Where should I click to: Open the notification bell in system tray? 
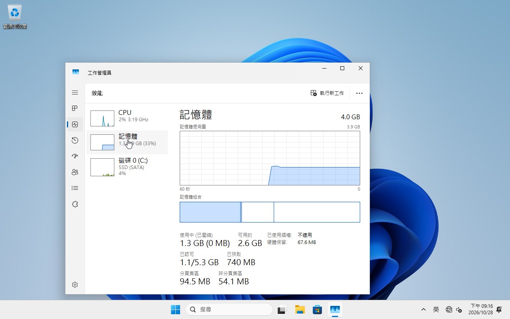point(499,309)
